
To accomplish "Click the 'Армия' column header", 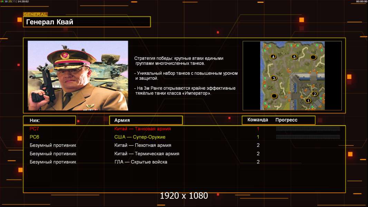I will (146, 120).
